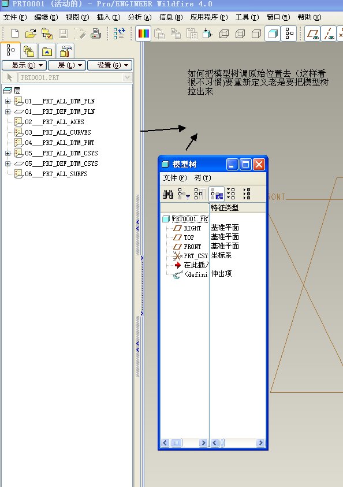
Task: Click Expand all icon in 模型树
Action: pyautogui.click(x=231, y=194)
